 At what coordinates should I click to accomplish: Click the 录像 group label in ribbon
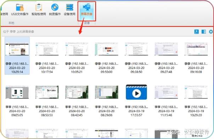[x=87, y=23]
